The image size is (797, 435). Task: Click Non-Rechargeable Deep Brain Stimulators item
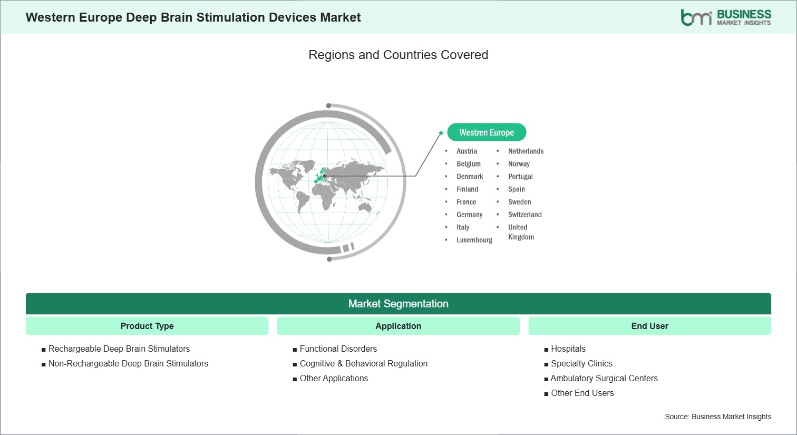pos(128,363)
